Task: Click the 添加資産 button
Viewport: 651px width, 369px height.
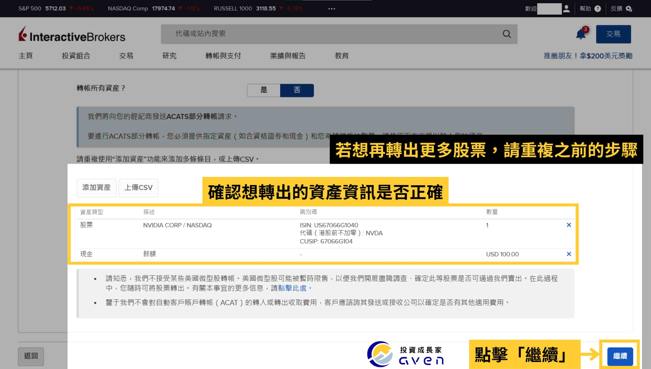Action: click(96, 188)
